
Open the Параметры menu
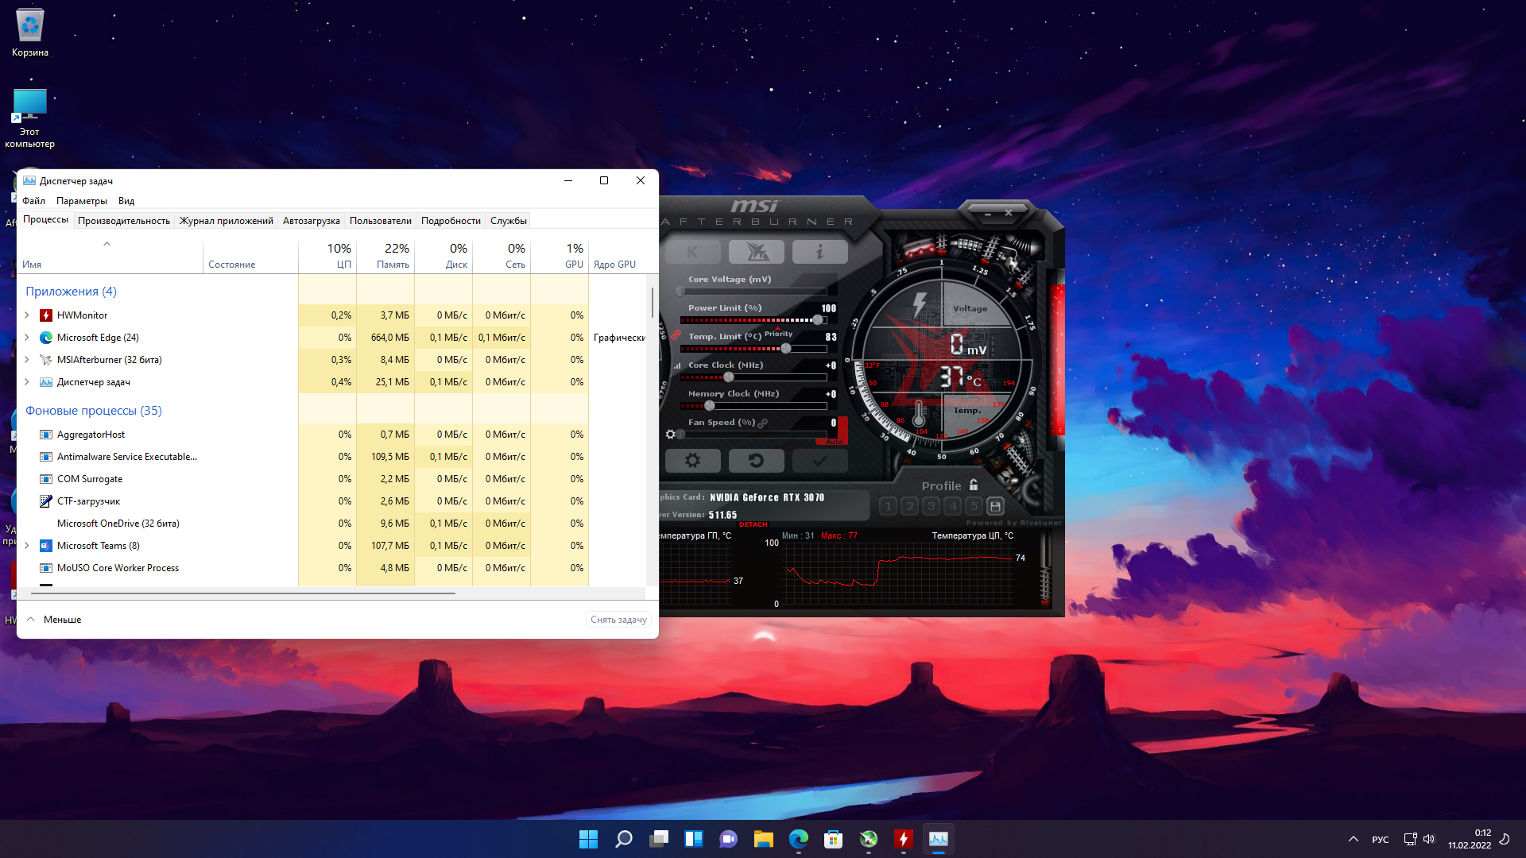pos(81,201)
